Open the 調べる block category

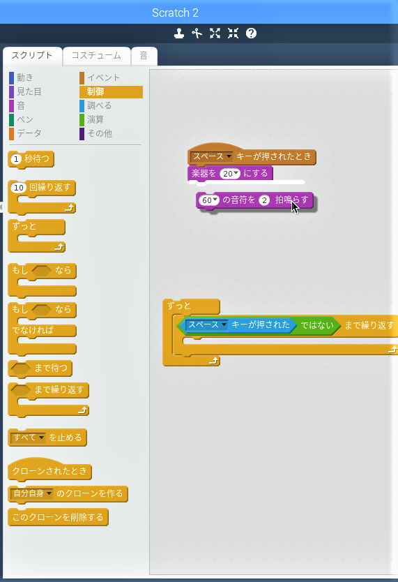coord(99,106)
